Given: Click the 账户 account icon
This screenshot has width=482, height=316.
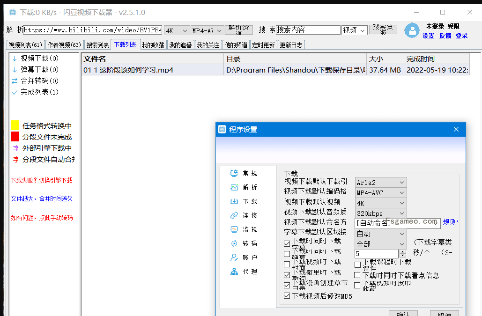Looking at the screenshot, I should [x=234, y=257].
